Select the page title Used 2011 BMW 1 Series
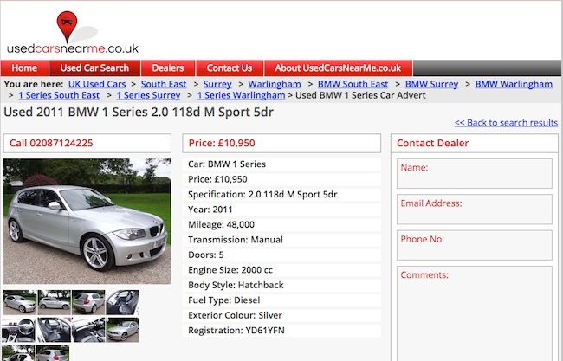Screen dimensions: 563x361 (x=139, y=112)
